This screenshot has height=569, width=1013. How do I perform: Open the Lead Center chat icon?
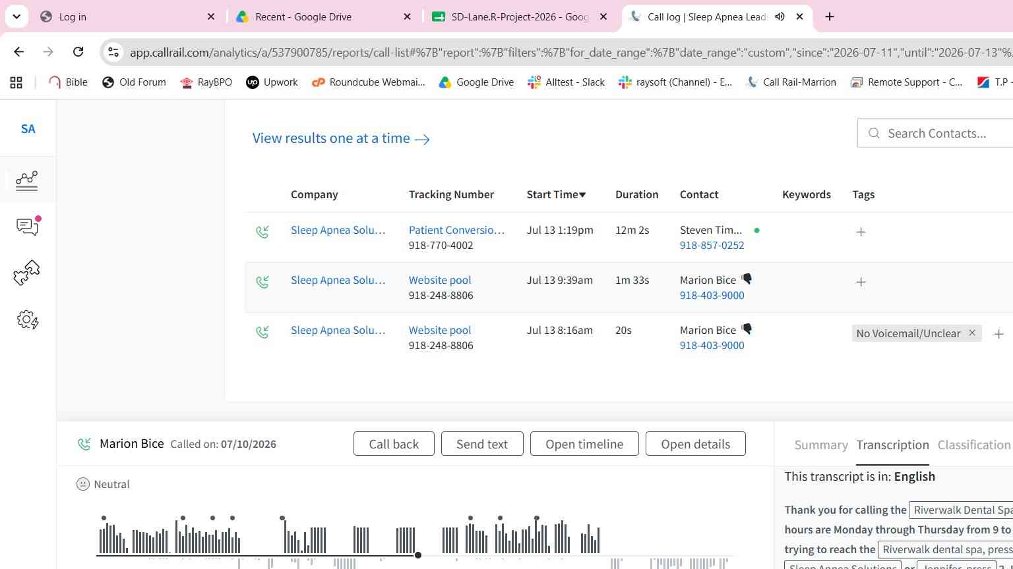pos(28,226)
